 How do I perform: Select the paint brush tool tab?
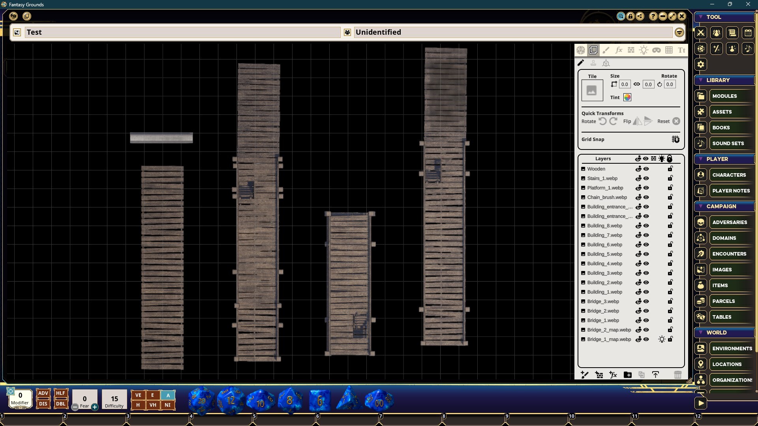[606, 50]
